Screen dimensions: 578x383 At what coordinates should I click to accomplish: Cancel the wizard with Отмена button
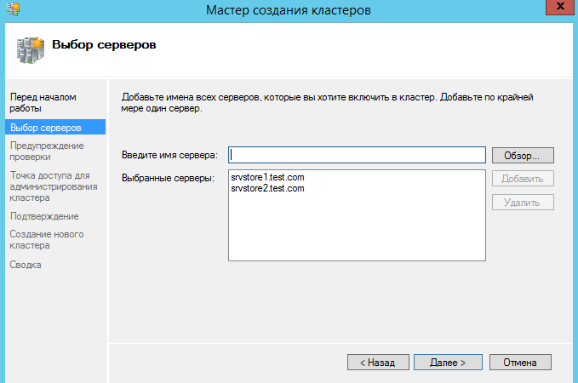519,362
